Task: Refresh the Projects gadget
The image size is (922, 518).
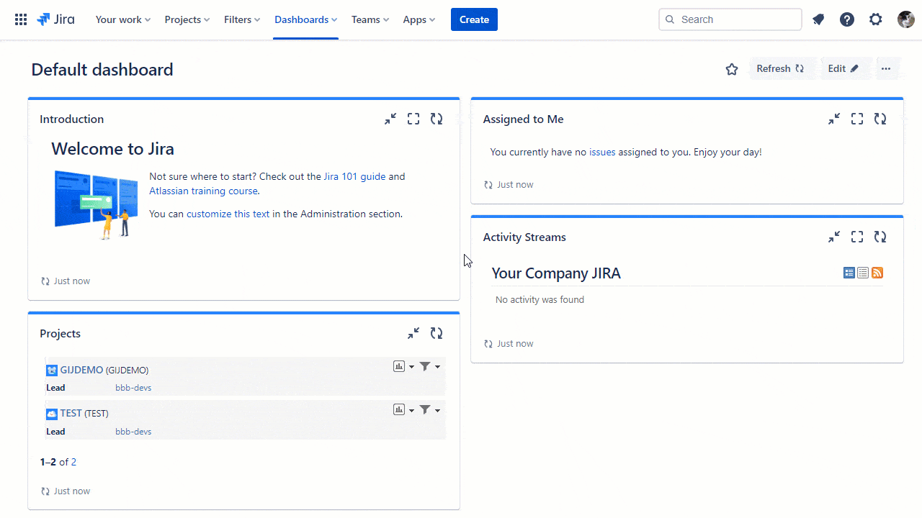Action: (x=437, y=333)
